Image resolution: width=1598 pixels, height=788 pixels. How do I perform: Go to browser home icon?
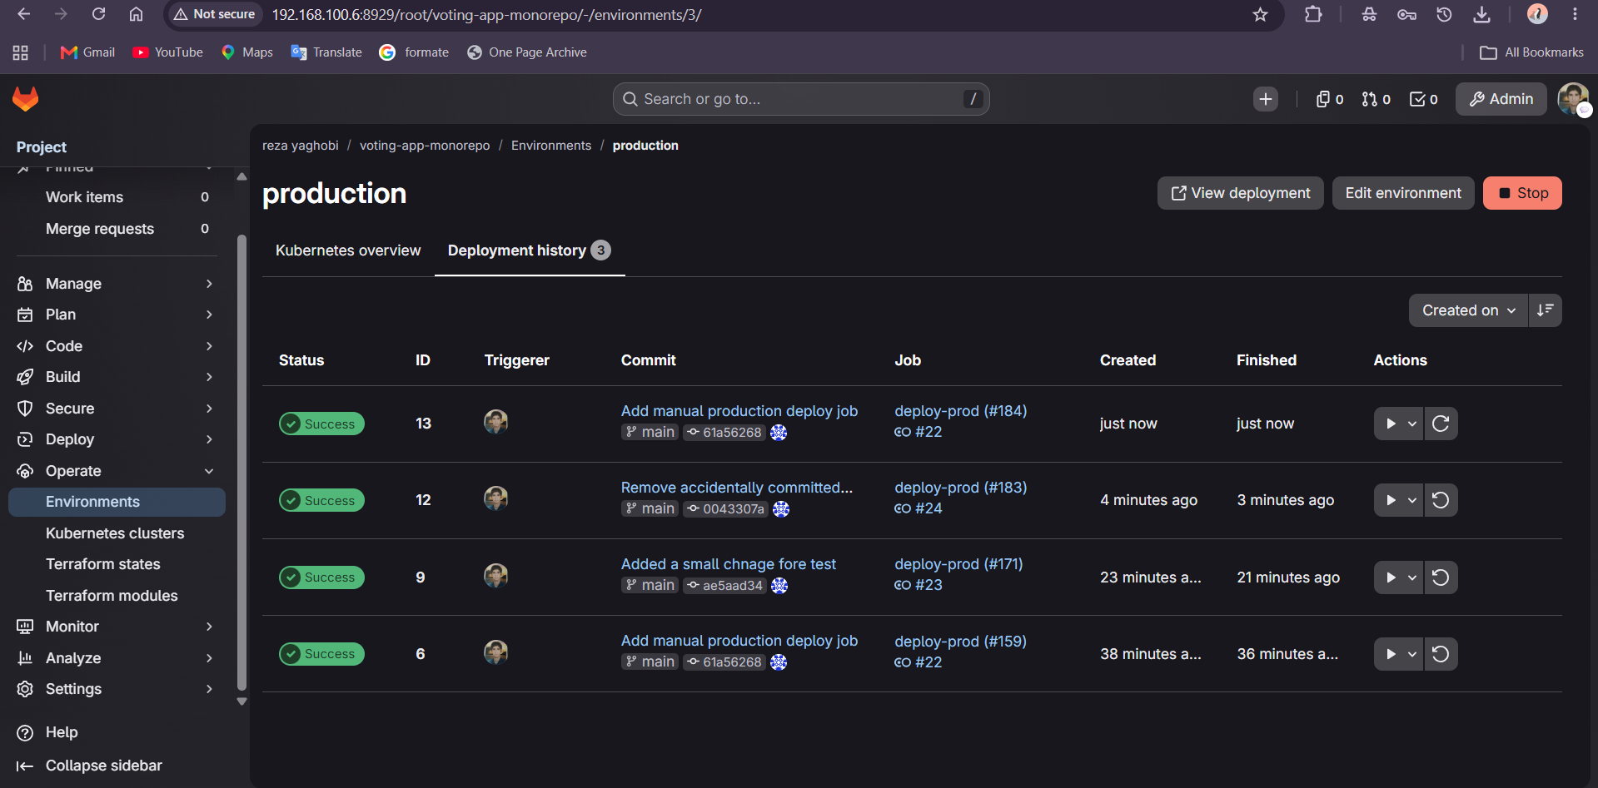pyautogui.click(x=136, y=14)
